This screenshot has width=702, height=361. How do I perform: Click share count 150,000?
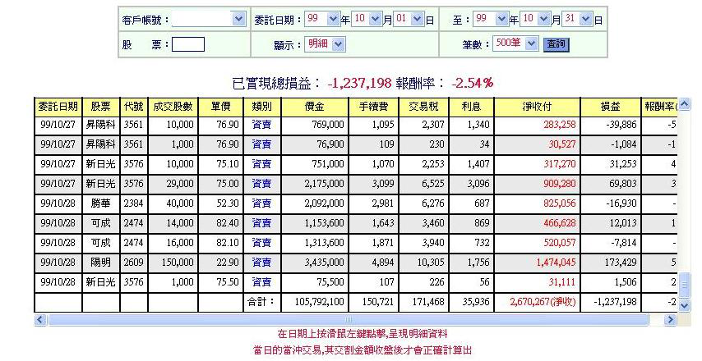pyautogui.click(x=178, y=263)
